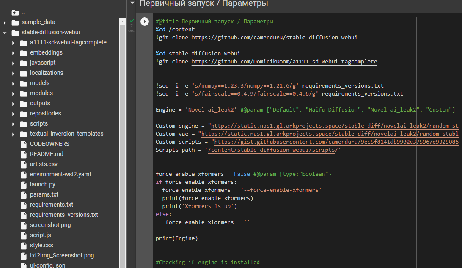Image resolution: width=462 pixels, height=268 pixels.
Task: Click the screenshot.png file icon
Action: point(23,225)
